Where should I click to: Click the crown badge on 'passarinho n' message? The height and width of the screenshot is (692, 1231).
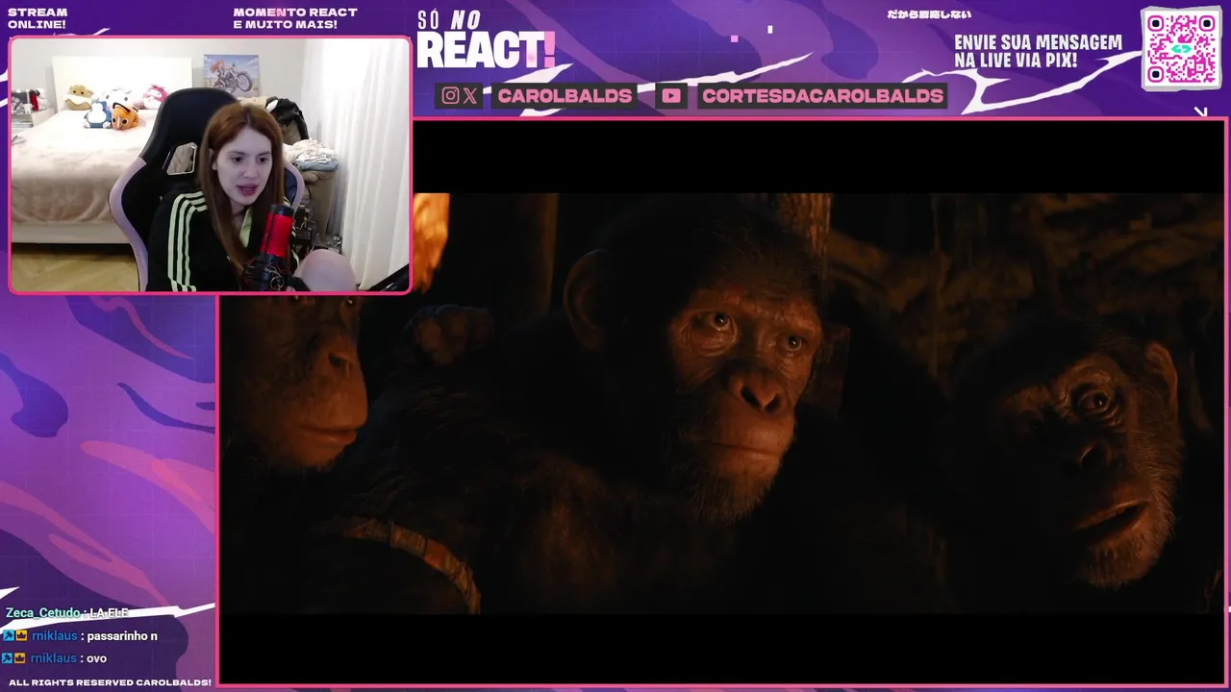21,635
